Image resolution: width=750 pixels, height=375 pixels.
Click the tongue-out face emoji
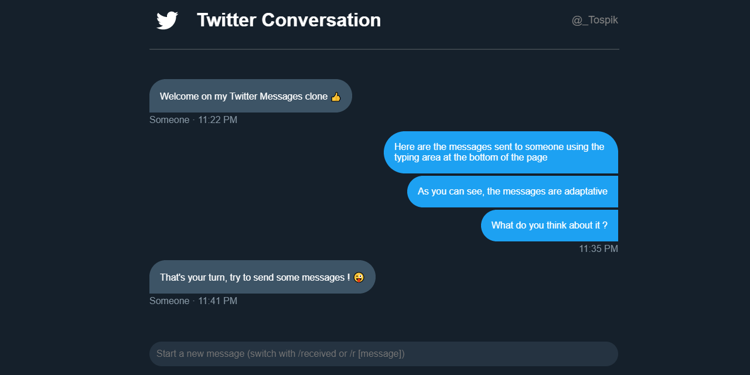tap(359, 277)
